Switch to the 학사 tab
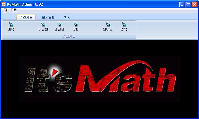199x119 pixels. 67,17
